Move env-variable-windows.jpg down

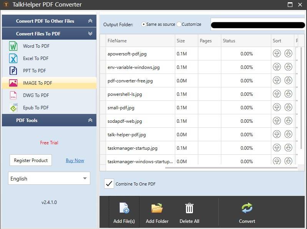pyautogui.click(x=288, y=67)
